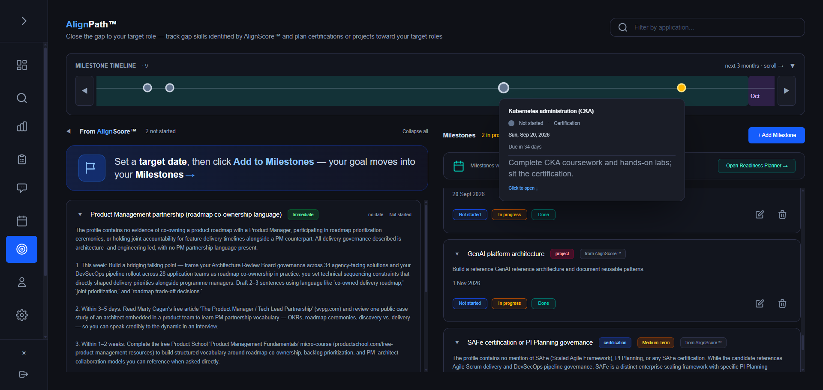823x390 pixels.
Task: Click Collapse all in AlignScore panel
Action: (x=415, y=131)
